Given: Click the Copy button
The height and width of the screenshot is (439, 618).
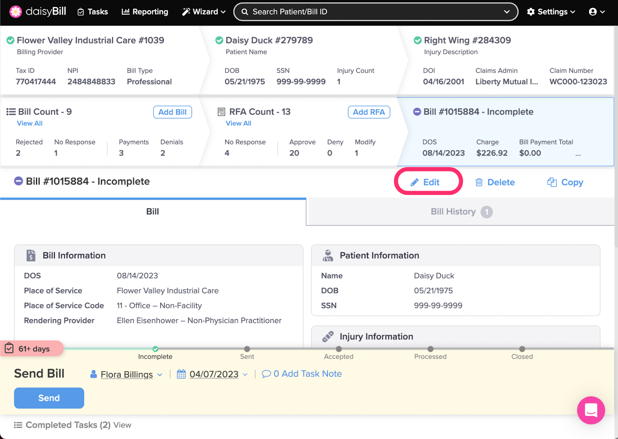Looking at the screenshot, I should point(565,182).
